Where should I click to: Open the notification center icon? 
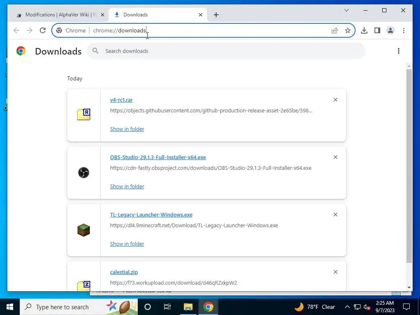click(406, 307)
